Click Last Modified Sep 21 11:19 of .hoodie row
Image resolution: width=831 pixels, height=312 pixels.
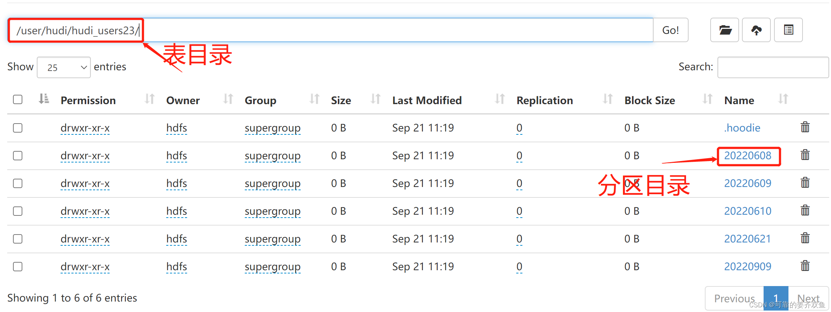[423, 128]
